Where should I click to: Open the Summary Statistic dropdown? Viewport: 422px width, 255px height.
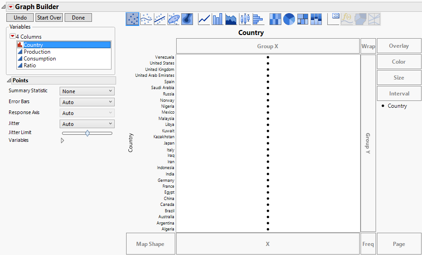[x=87, y=91]
